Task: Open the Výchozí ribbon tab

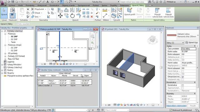Action: click(12, 6)
